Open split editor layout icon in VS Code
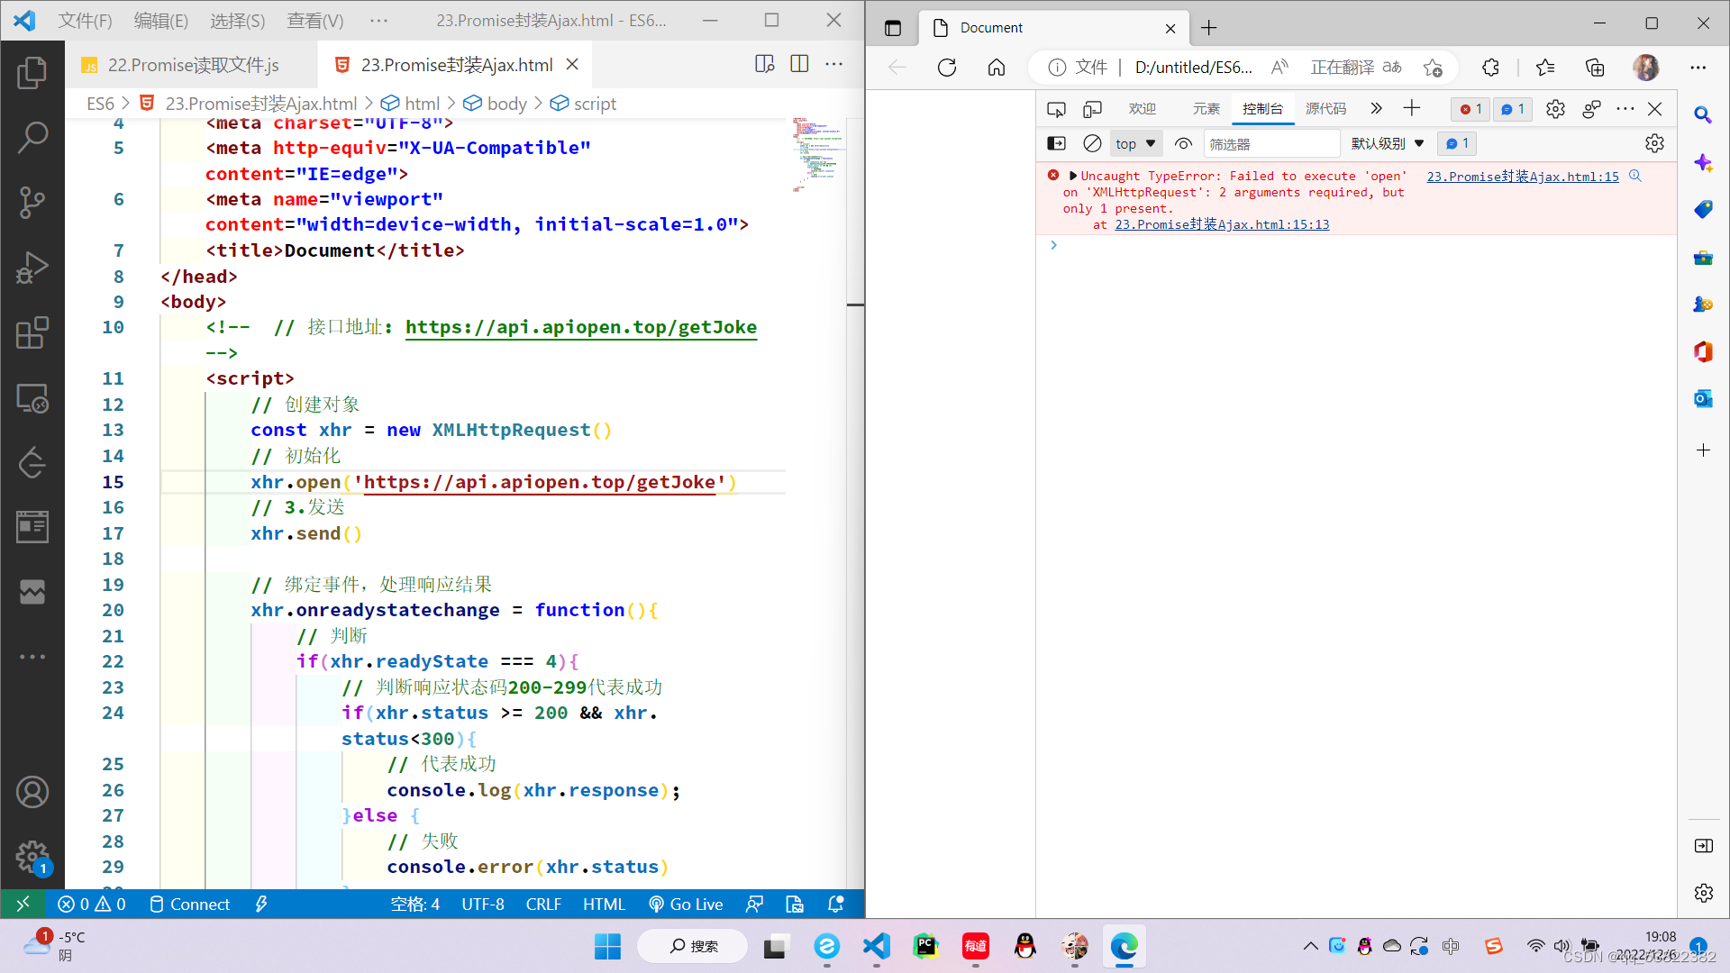The height and width of the screenshot is (973, 1730). tap(799, 63)
